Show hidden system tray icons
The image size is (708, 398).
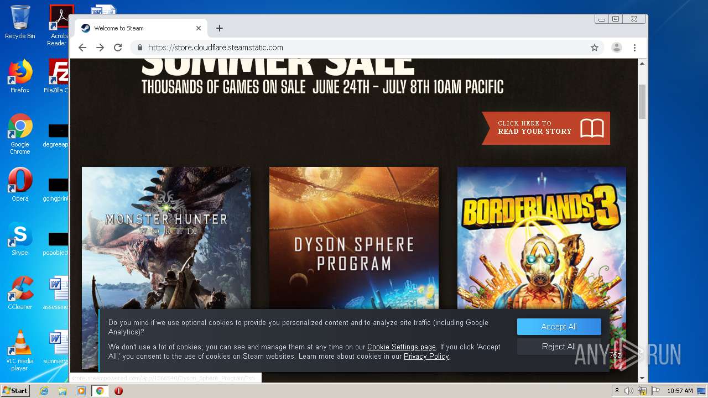(x=617, y=391)
